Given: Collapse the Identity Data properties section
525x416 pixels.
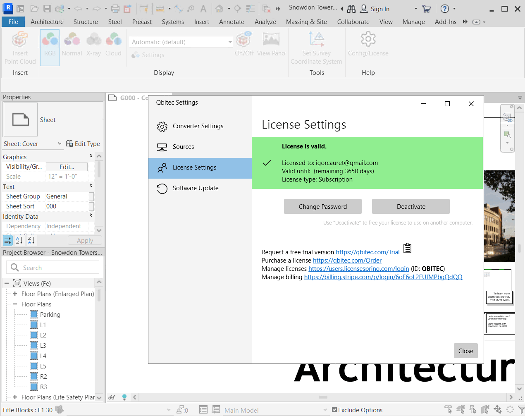Looking at the screenshot, I should pos(91,215).
